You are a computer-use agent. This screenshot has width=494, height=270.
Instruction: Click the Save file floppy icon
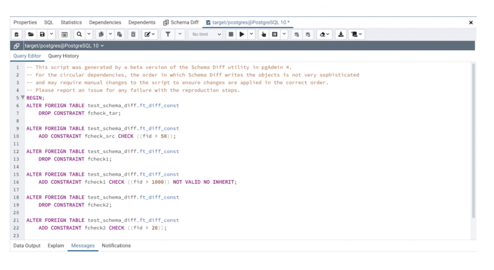click(42, 34)
